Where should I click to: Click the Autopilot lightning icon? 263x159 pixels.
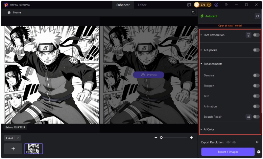tap(202, 16)
